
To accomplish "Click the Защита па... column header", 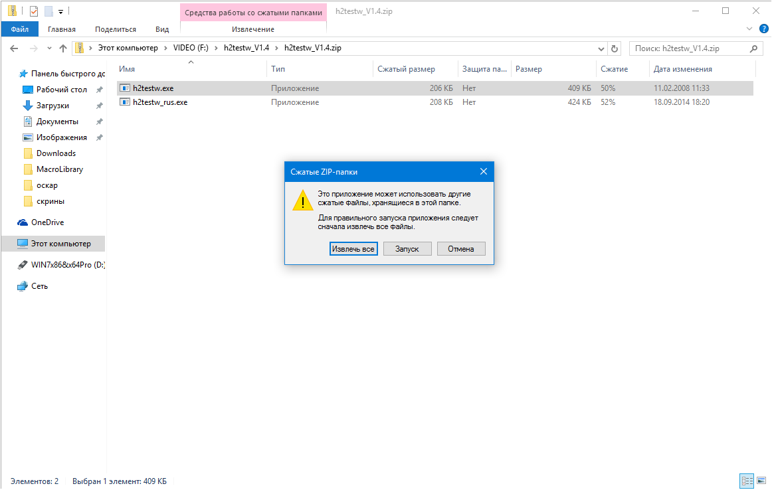I will click(484, 69).
